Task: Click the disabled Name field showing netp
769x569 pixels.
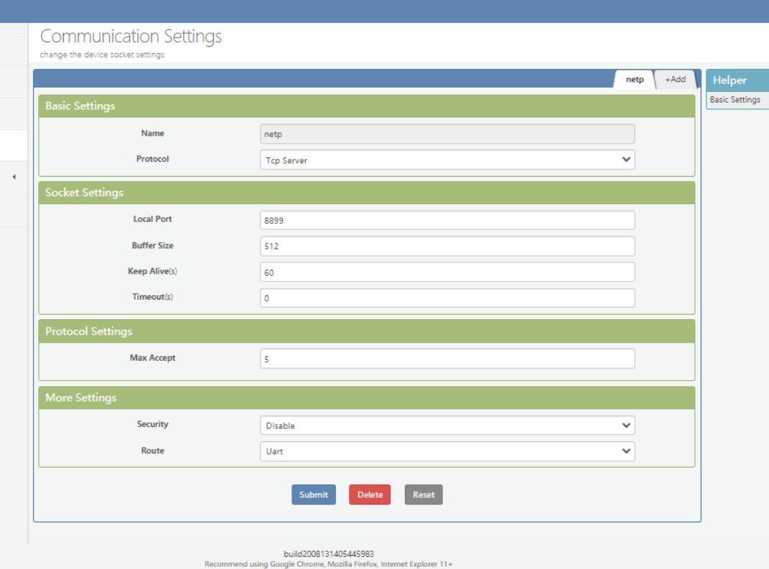Action: pyautogui.click(x=447, y=134)
